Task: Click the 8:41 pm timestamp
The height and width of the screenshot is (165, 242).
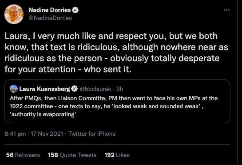Action: point(15,134)
